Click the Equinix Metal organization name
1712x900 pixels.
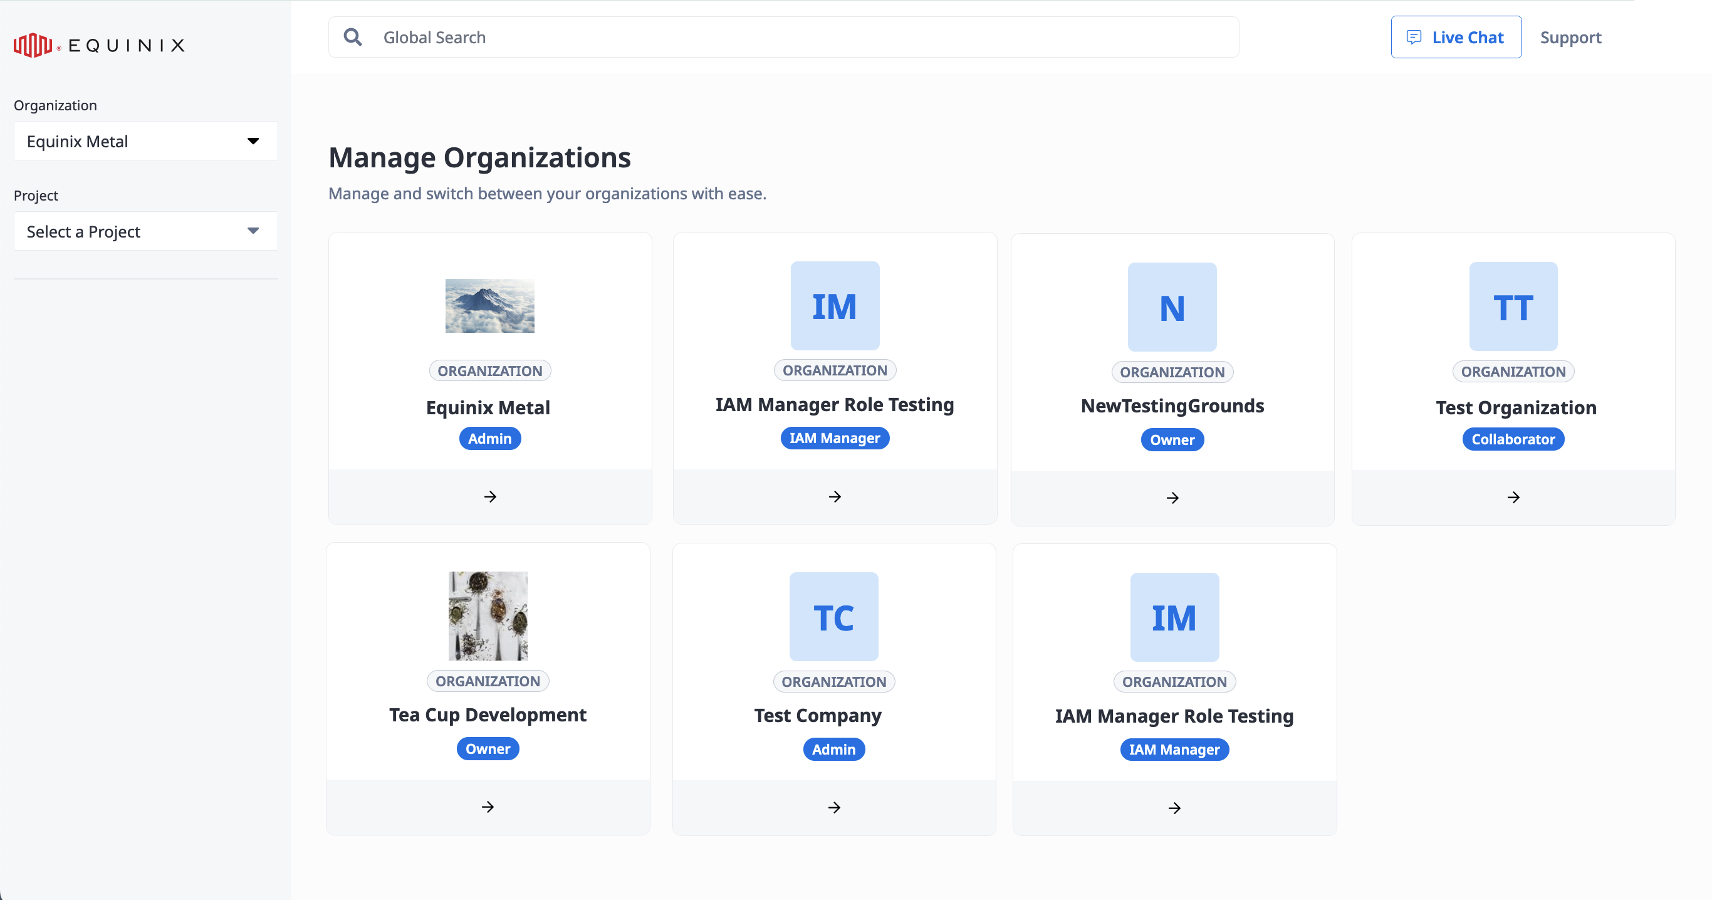point(488,407)
